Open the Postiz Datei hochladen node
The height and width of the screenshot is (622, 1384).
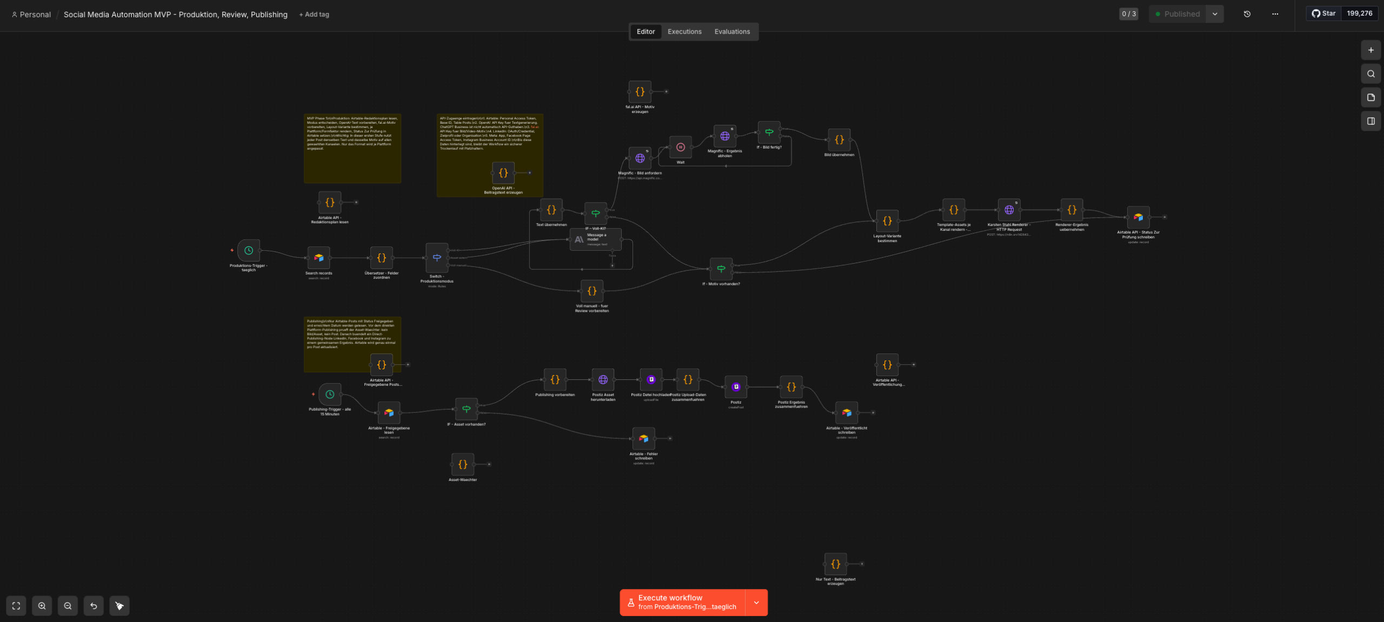tap(651, 380)
